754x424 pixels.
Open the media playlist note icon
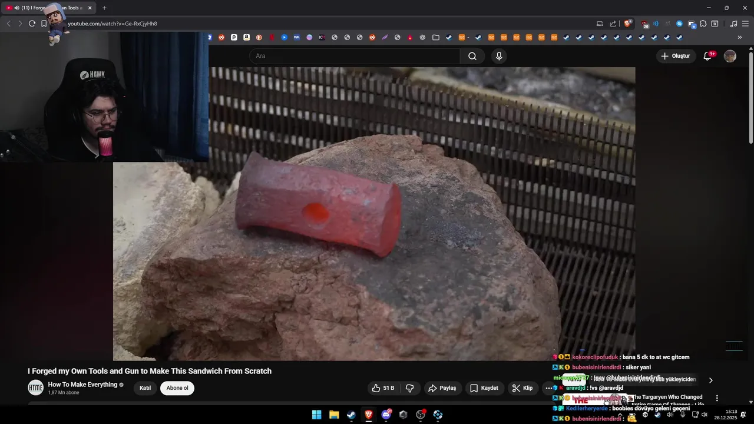pyautogui.click(x=733, y=24)
